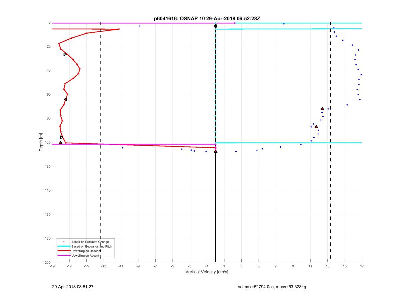Click y-axis tick label 40
Screen dimensions: 400x295
click(48, 70)
